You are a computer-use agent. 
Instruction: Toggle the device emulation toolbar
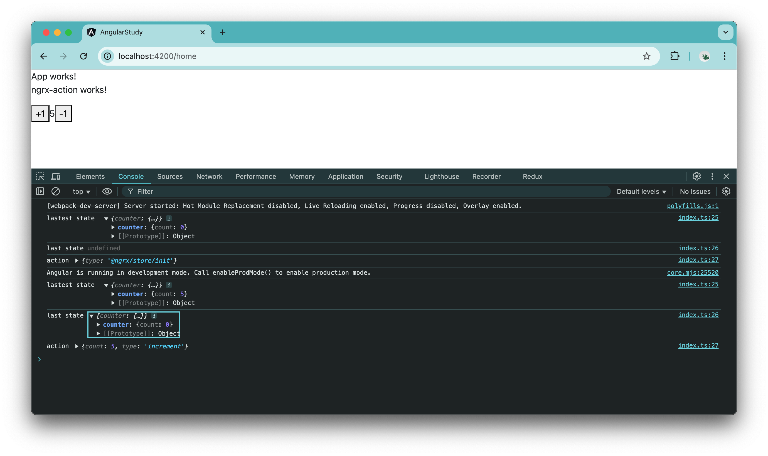pos(56,176)
